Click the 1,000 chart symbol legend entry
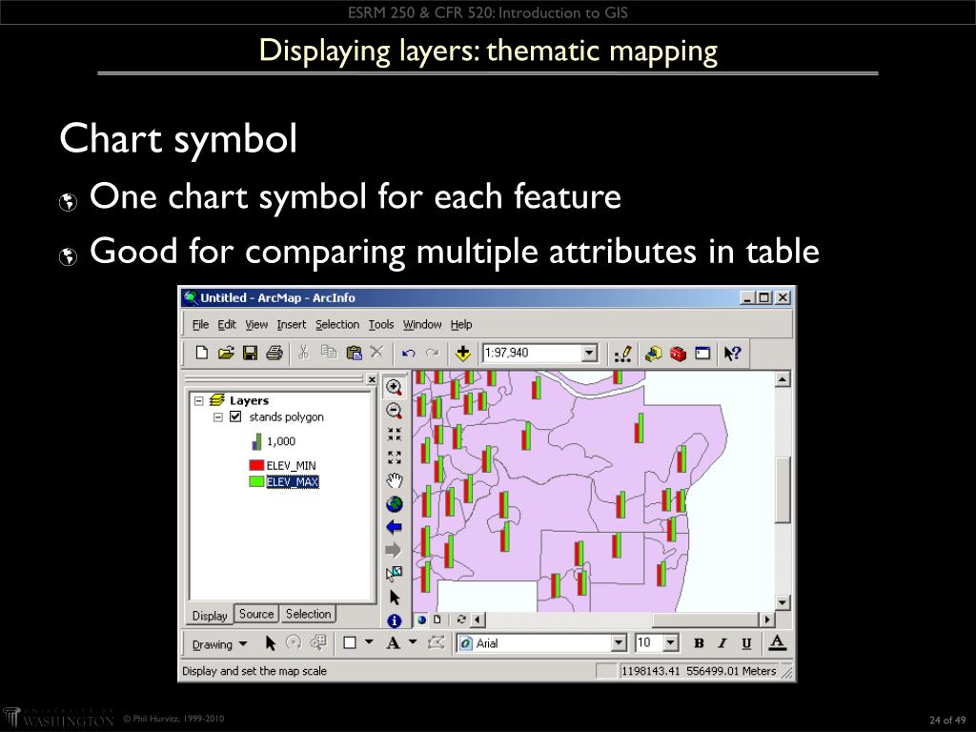976x732 pixels. (x=274, y=441)
